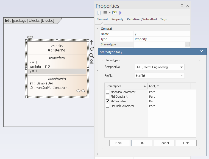Select the lambda = 0.3 property
This screenshot has width=209, height=159.
(40, 67)
